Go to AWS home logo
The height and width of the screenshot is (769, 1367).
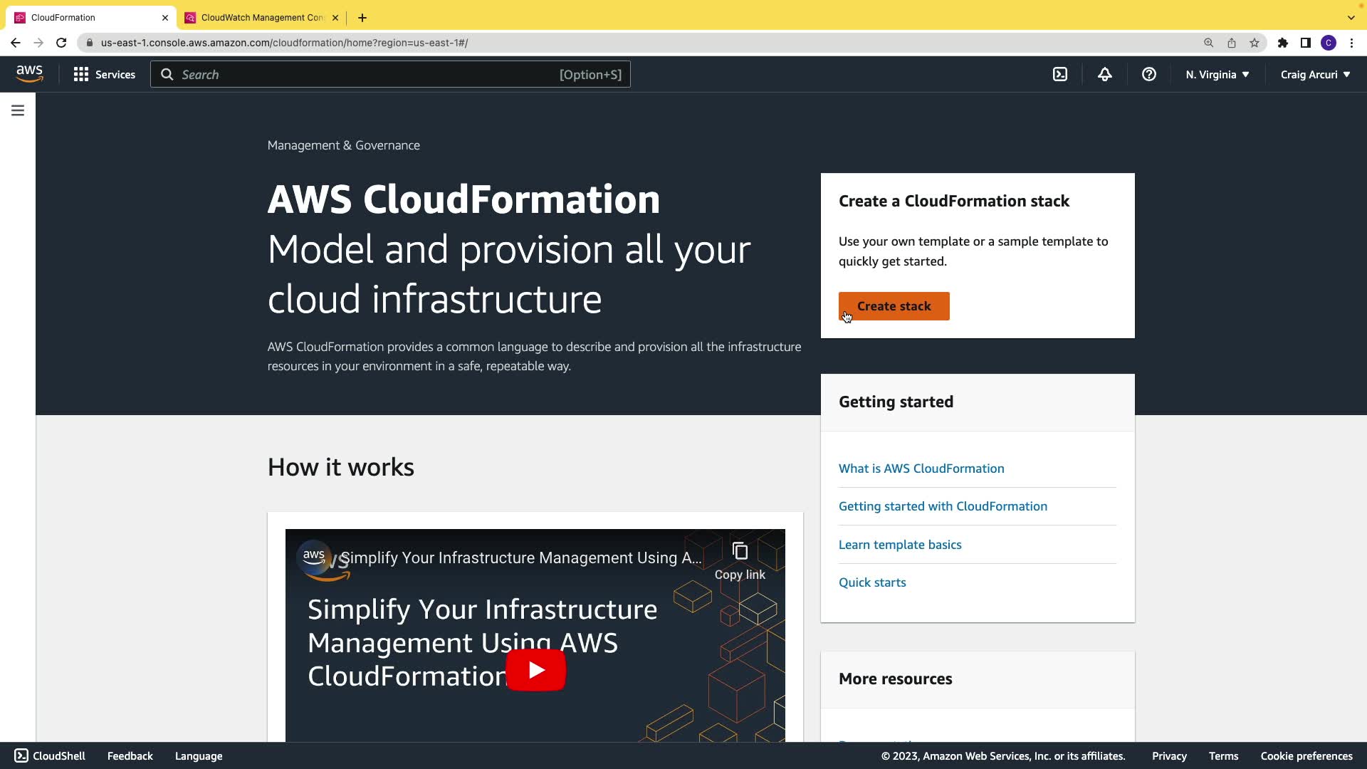[29, 74]
